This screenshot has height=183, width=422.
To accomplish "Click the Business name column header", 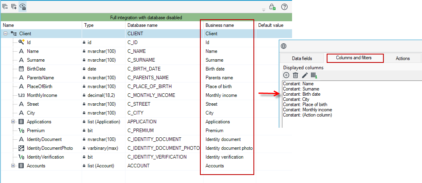I will 230,25.
